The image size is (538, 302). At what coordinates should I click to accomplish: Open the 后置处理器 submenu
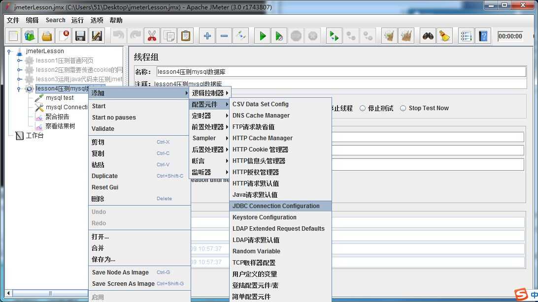pyautogui.click(x=210, y=150)
